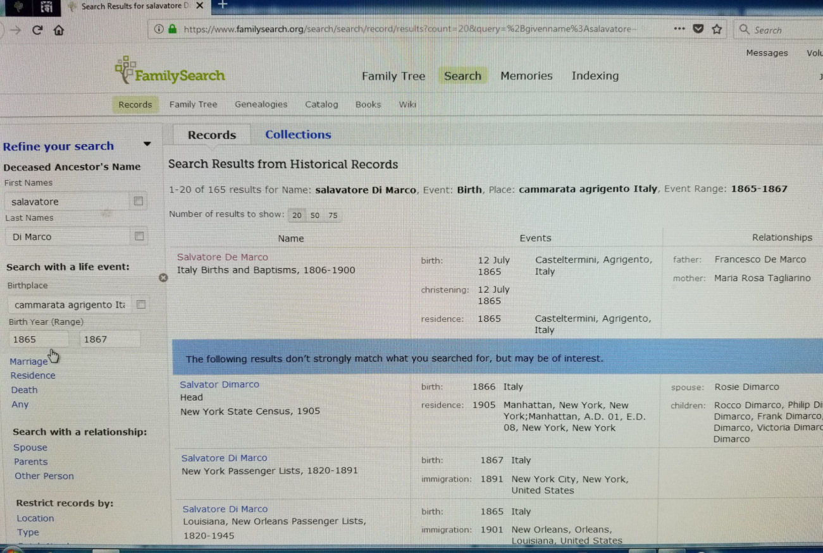
Task: Click the Birth Year range start field
Action: click(x=39, y=339)
